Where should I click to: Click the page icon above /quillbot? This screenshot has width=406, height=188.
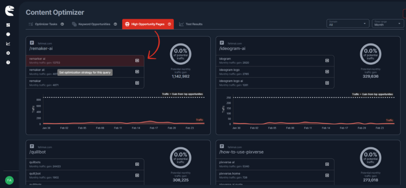click(x=32, y=146)
